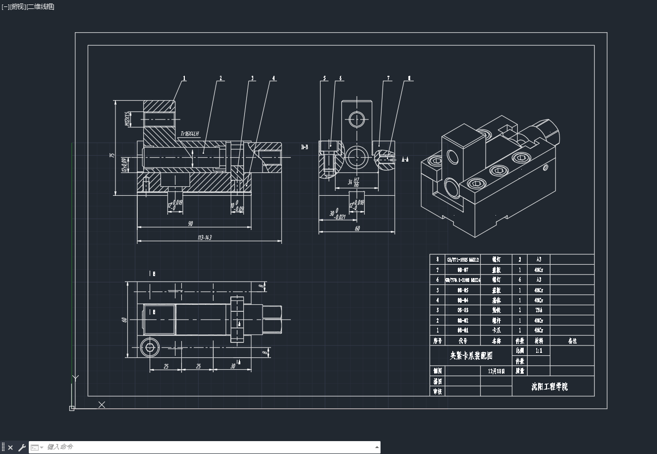Open the [-] viewport controls menu
This screenshot has height=454, width=657.
click(5, 6)
